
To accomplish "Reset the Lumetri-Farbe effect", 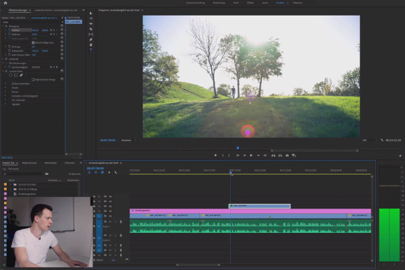I will (61, 71).
